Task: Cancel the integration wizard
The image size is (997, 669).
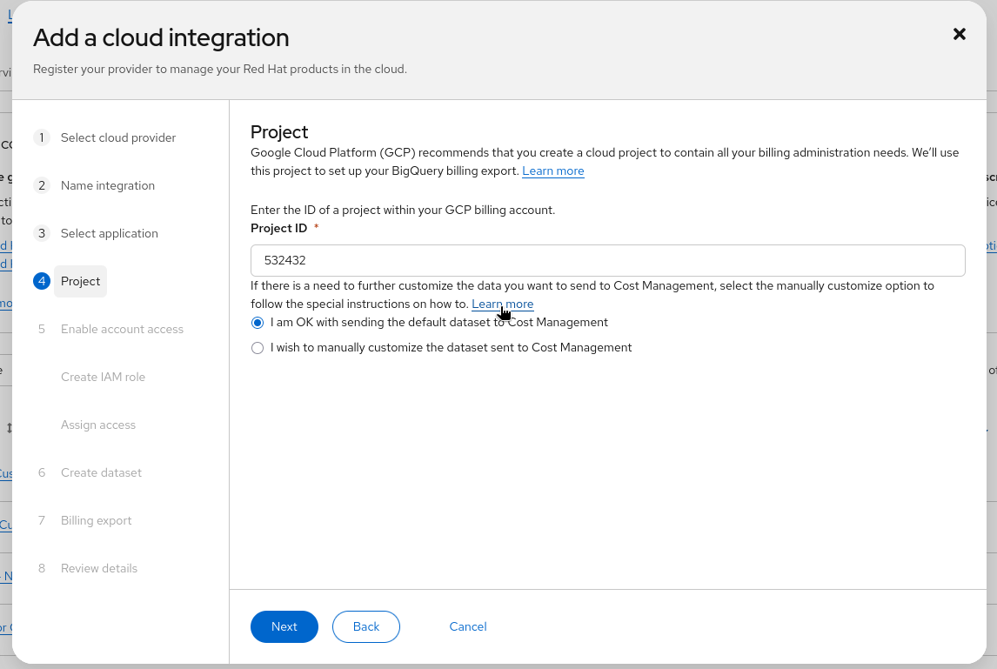Action: [468, 626]
